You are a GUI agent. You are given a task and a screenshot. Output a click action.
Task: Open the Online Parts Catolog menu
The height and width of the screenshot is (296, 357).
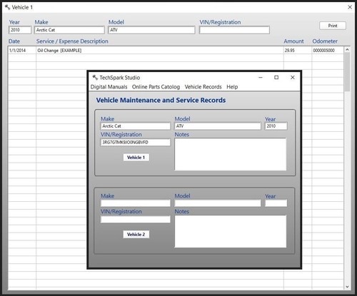(x=156, y=87)
